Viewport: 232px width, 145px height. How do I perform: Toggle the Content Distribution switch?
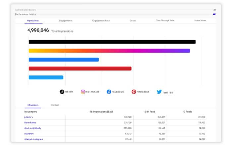[x=214, y=10]
